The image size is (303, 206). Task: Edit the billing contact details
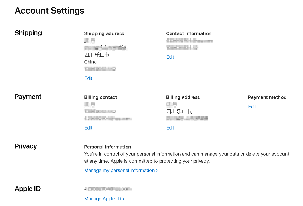[88, 128]
